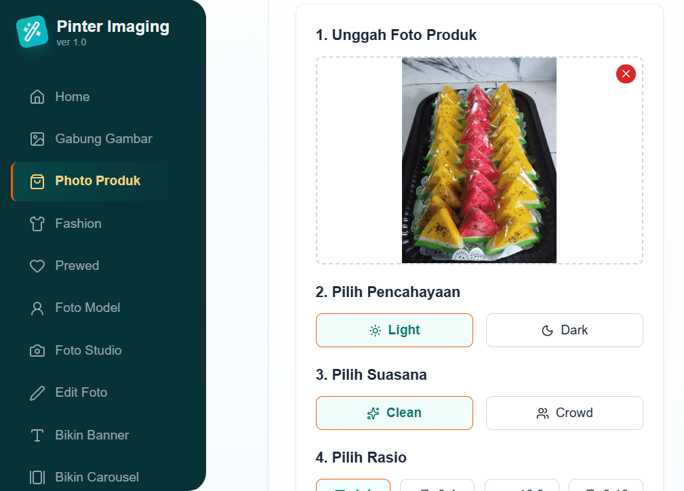Click the Home house icon
Screen dimensions: 684x491
click(x=37, y=97)
